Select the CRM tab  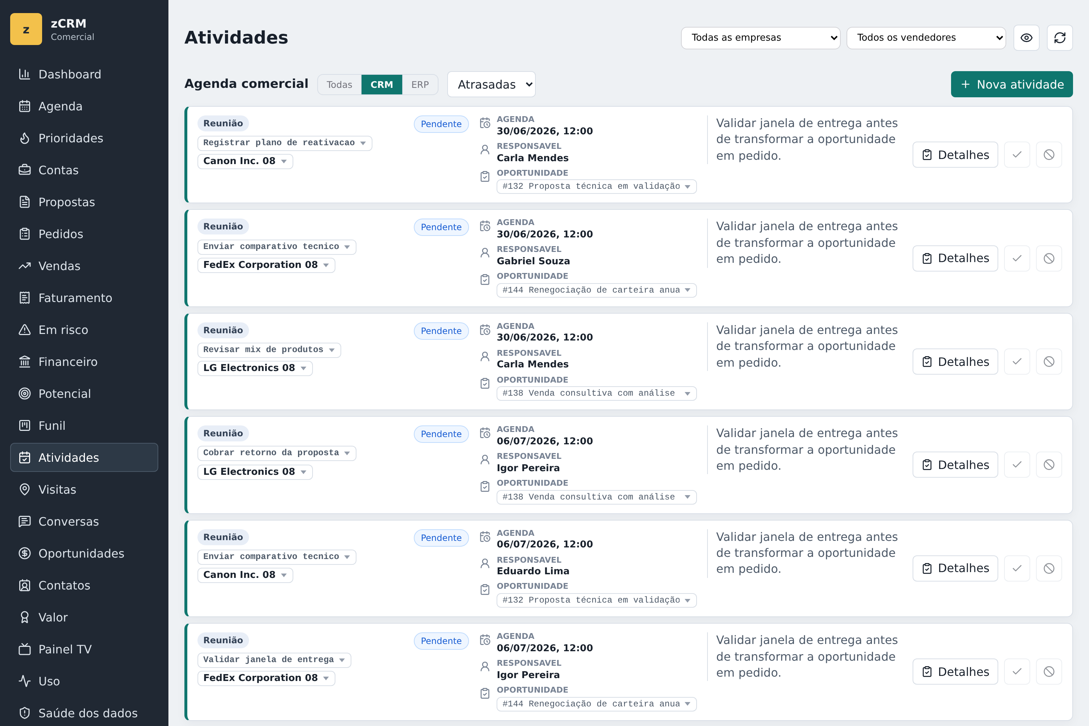pyautogui.click(x=382, y=85)
